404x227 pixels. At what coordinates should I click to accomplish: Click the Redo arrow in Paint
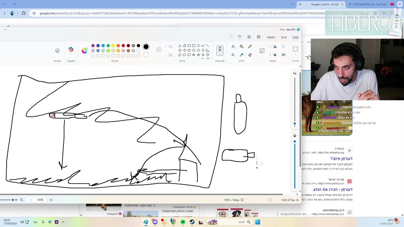231,37
